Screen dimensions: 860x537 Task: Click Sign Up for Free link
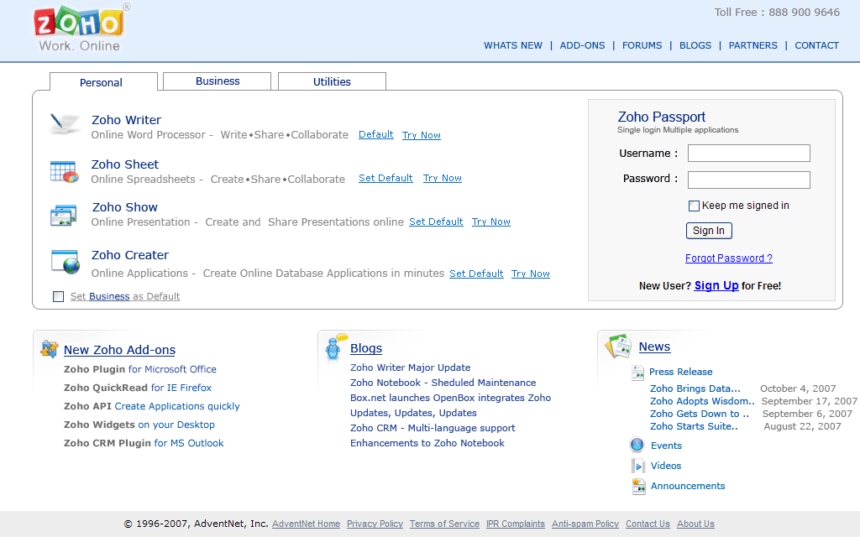click(x=716, y=285)
